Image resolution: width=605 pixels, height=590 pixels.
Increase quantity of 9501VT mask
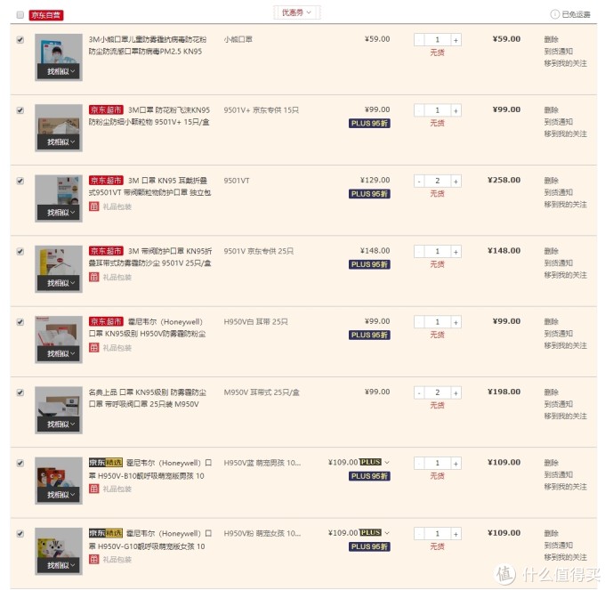(x=456, y=182)
